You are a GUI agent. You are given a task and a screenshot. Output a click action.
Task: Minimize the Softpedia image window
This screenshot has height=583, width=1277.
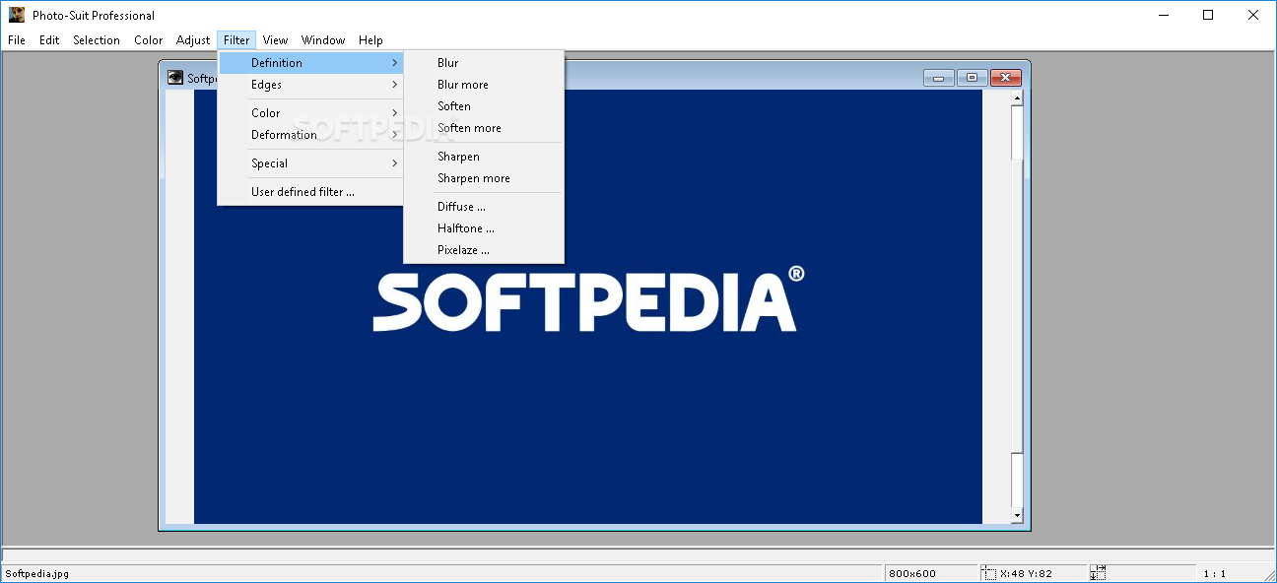939,78
